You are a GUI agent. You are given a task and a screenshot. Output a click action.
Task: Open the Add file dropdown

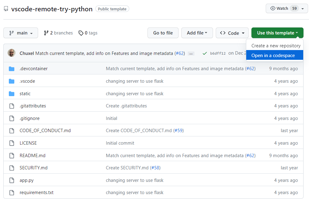[x=197, y=33]
